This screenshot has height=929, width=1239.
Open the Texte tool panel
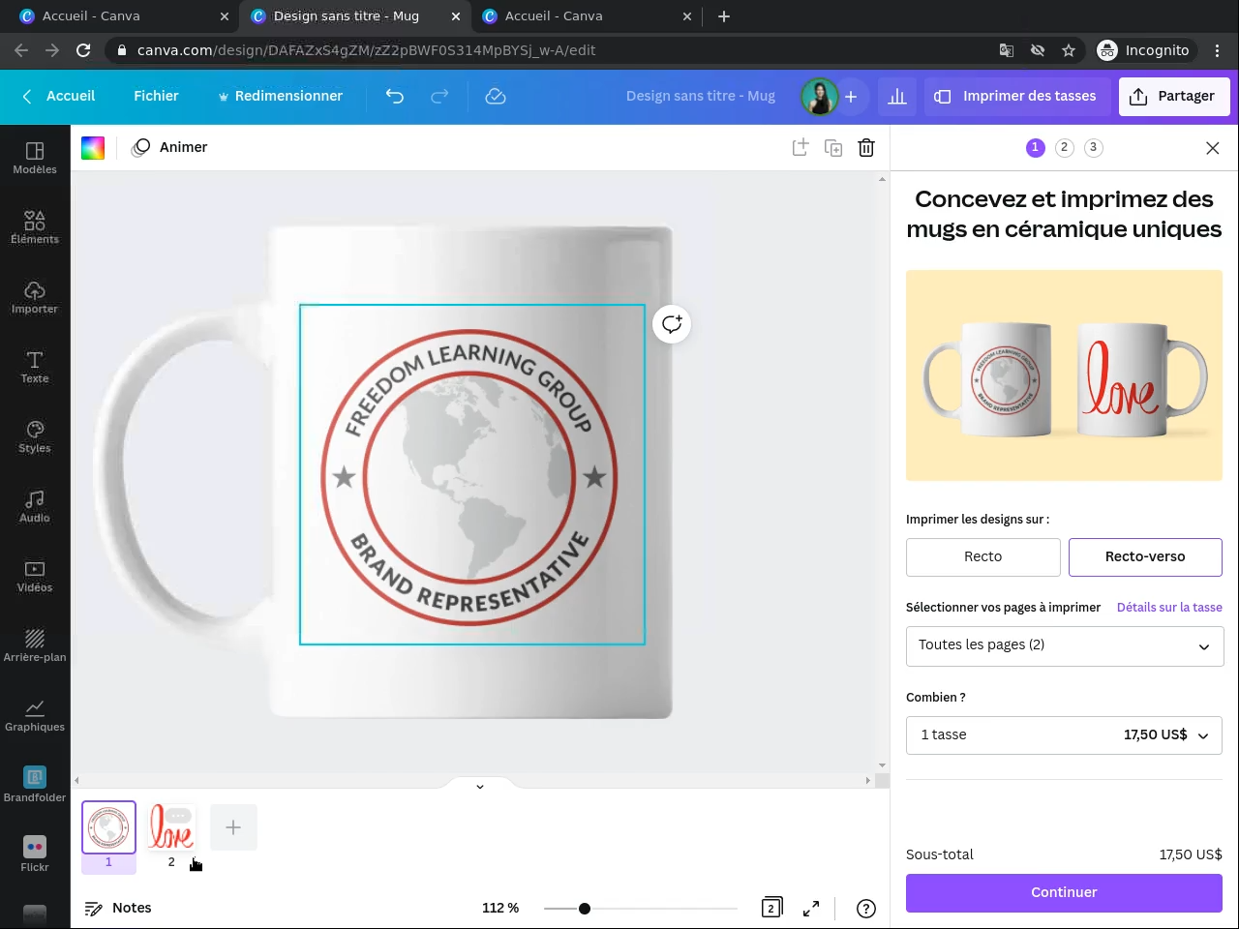point(35,367)
